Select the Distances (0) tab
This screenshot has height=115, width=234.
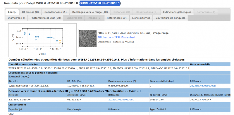coord(121,12)
